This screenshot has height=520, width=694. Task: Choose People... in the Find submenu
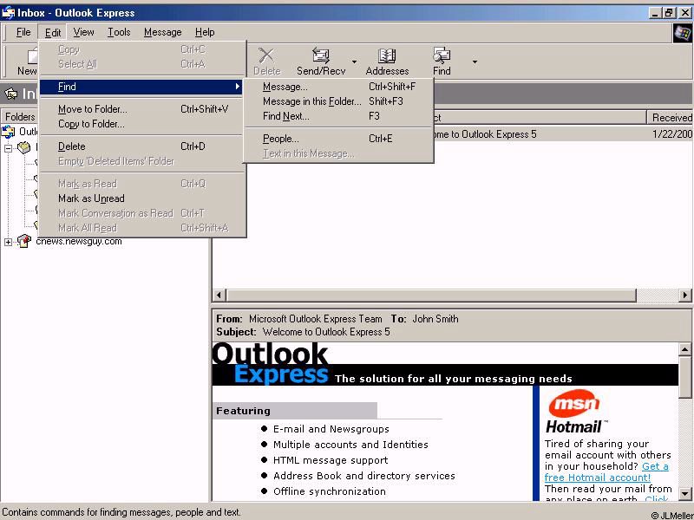tap(339, 139)
